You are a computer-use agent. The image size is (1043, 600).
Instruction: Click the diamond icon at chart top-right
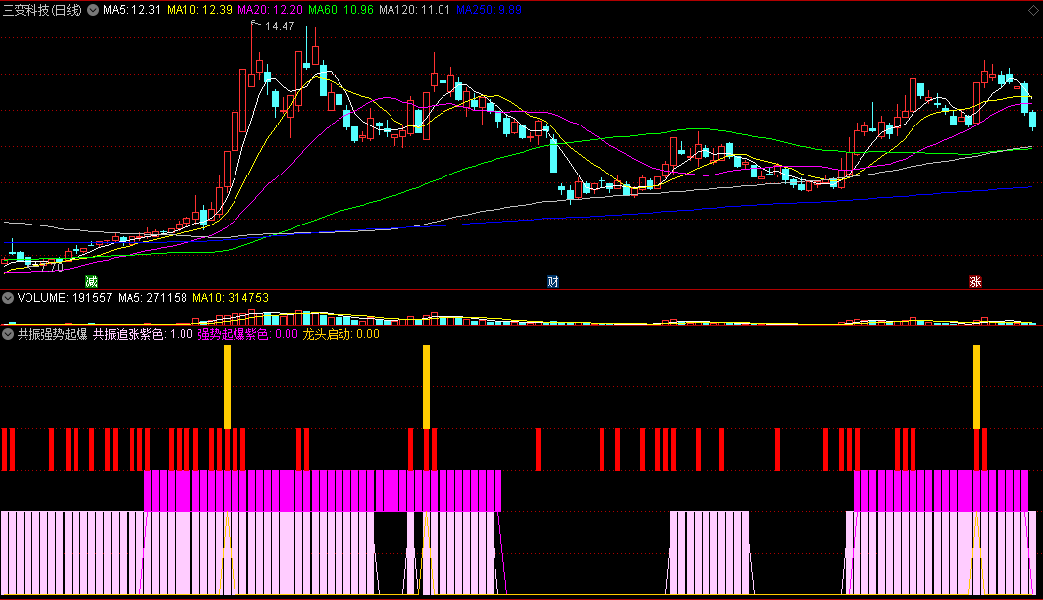coord(1033,10)
